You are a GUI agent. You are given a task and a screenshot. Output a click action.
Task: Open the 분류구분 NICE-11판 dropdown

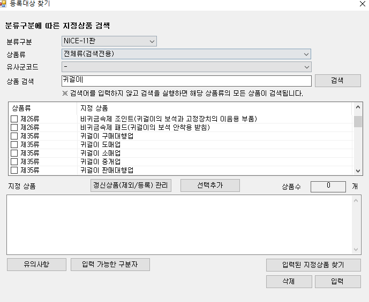109,41
